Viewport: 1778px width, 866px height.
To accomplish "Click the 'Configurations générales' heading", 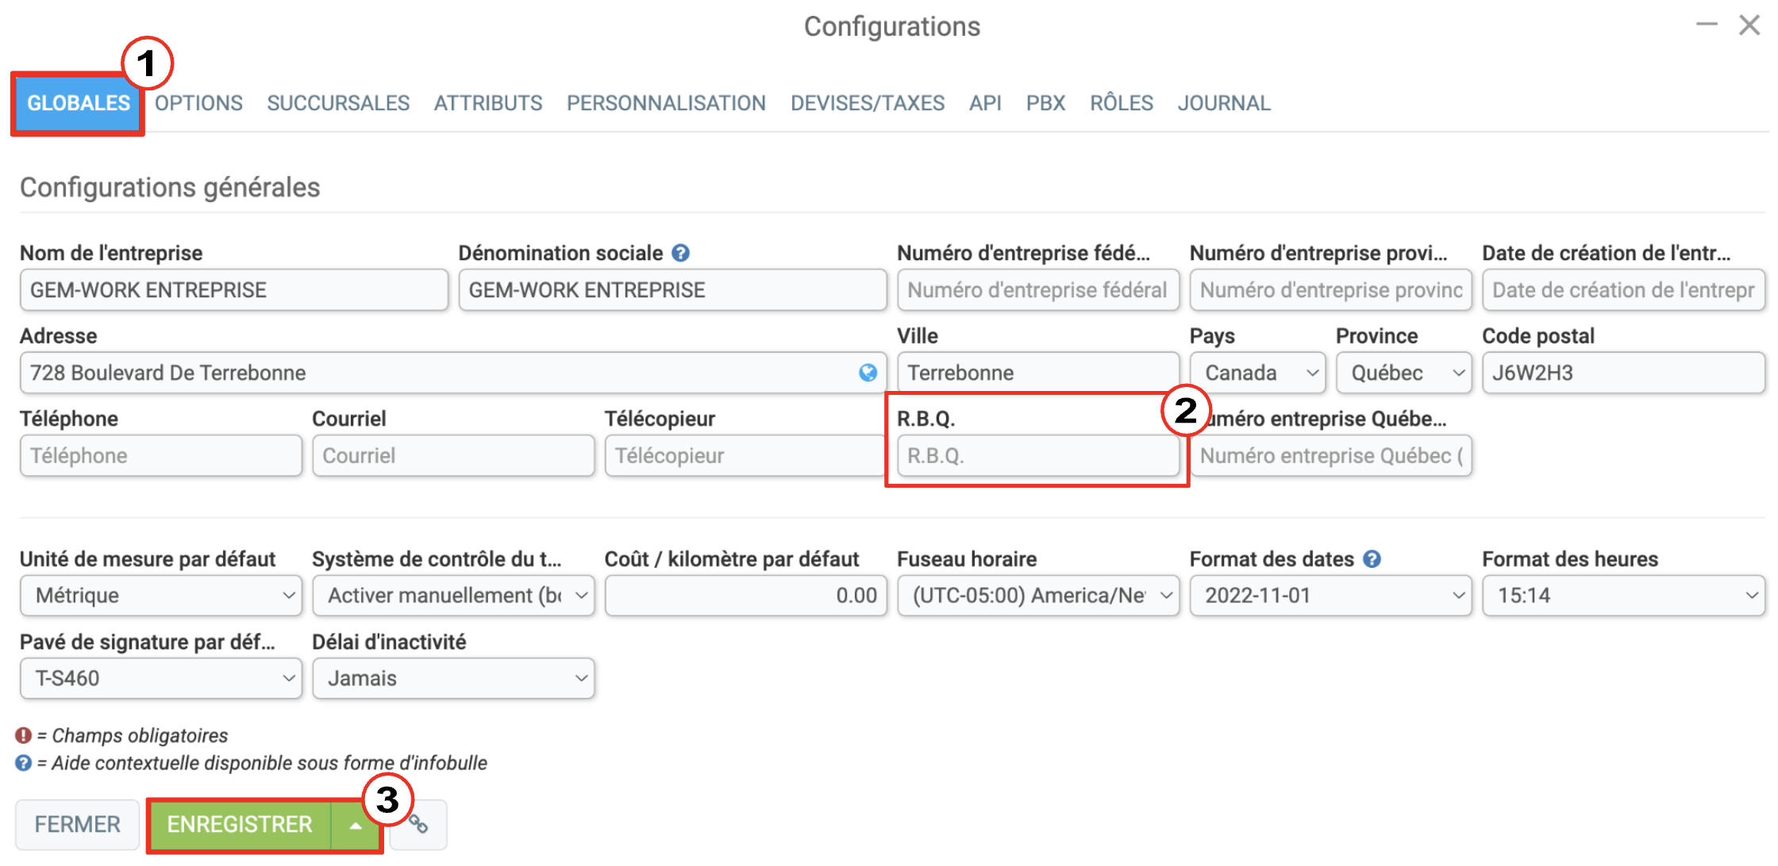I will coord(170,187).
